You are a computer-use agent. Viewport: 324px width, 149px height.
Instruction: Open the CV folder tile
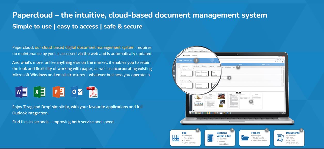pos(187,74)
